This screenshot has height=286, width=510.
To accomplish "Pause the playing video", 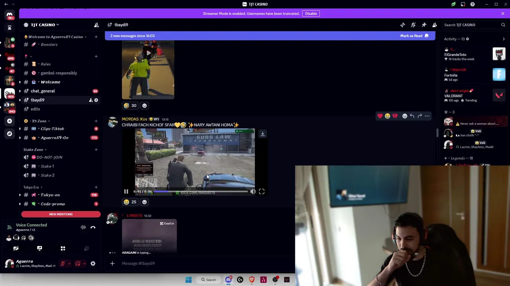I will click(x=126, y=191).
